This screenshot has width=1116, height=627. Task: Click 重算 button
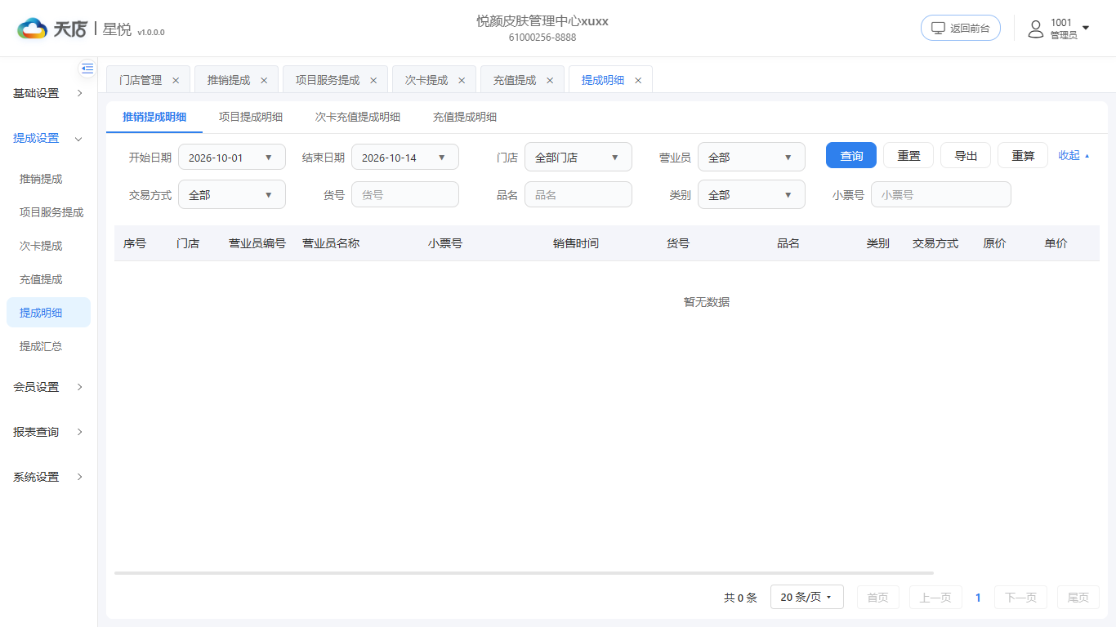click(1023, 155)
